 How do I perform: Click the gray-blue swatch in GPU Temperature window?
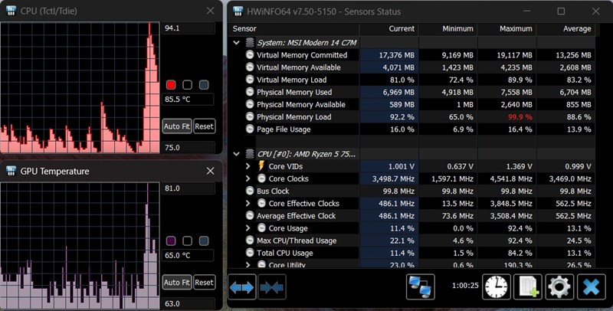pos(204,241)
